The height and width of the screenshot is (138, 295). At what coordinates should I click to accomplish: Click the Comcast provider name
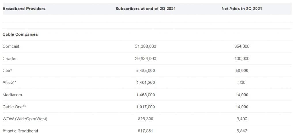click(x=11, y=46)
